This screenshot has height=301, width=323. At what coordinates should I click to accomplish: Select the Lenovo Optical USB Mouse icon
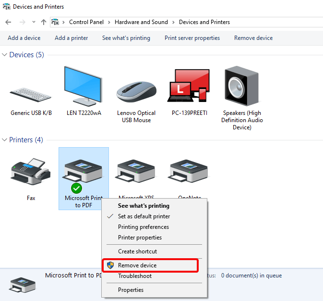pyautogui.click(x=136, y=92)
